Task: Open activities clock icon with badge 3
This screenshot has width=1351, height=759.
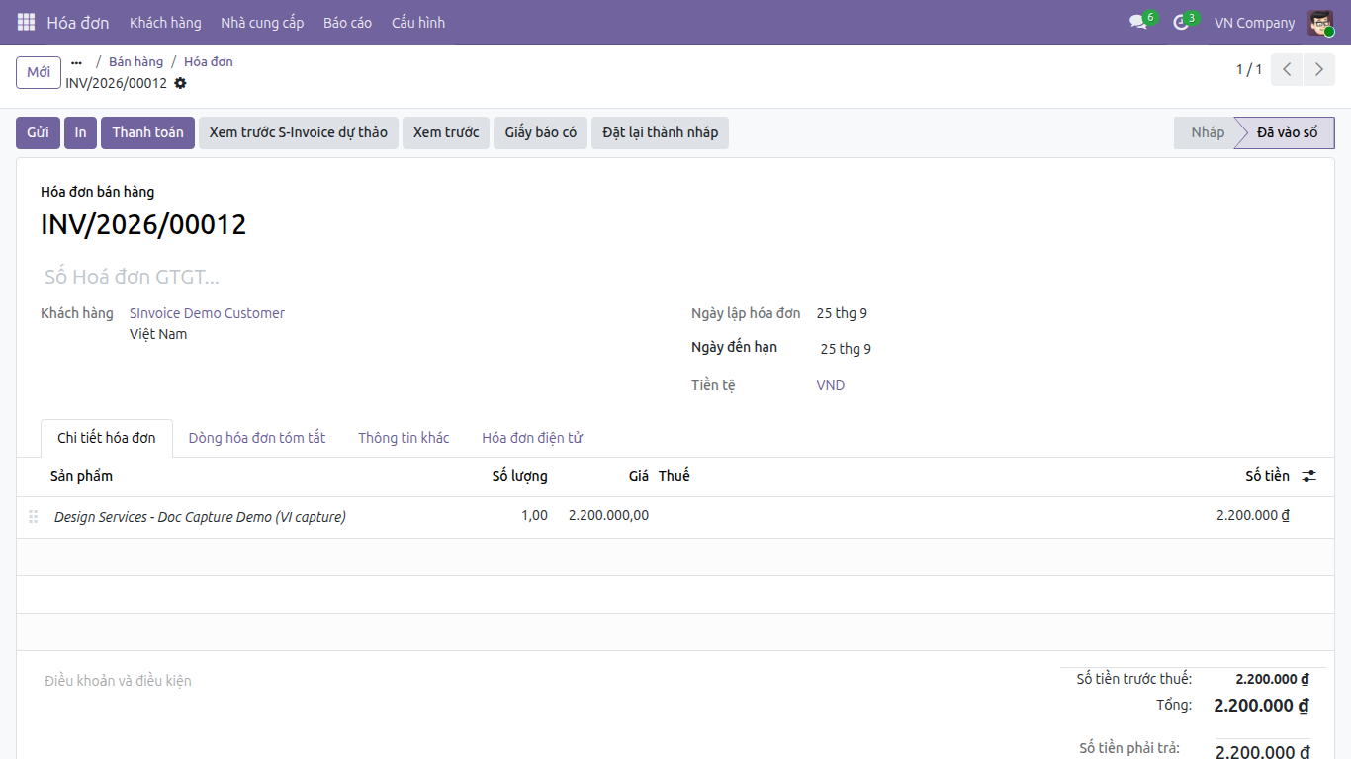Action: pos(1182,22)
